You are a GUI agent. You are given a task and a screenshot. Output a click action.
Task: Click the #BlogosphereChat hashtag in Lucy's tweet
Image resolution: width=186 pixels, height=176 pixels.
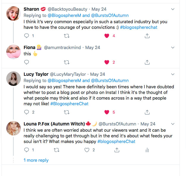click(69, 104)
